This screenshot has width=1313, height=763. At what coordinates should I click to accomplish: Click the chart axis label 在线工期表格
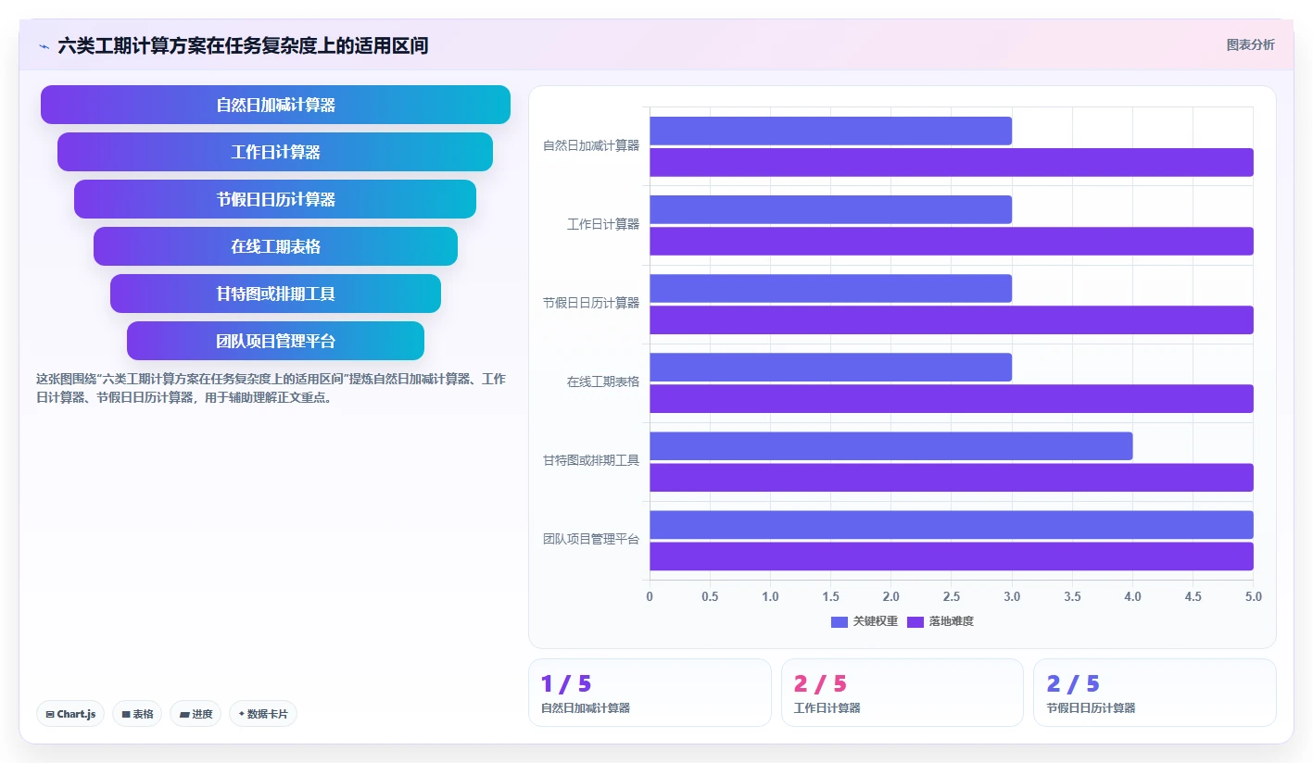[x=603, y=381]
